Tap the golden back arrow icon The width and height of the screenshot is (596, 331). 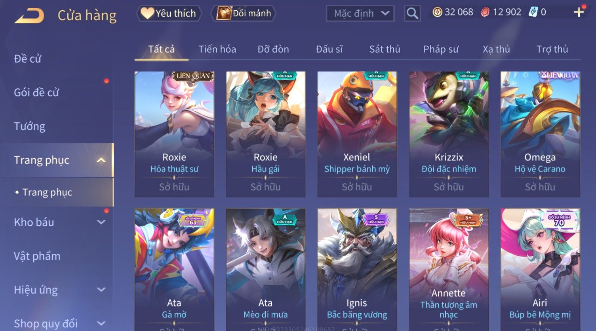30,15
